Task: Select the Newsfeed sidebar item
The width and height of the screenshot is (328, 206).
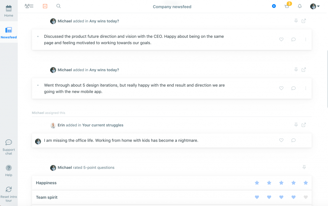Action: [x=9, y=33]
